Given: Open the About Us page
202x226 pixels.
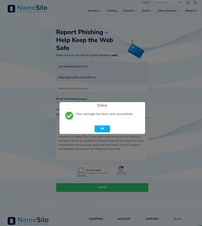Looking at the screenshot, I should click(191, 11).
